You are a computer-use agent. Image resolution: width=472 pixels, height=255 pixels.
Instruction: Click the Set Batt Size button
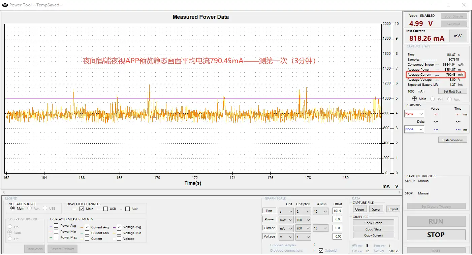pyautogui.click(x=452, y=91)
